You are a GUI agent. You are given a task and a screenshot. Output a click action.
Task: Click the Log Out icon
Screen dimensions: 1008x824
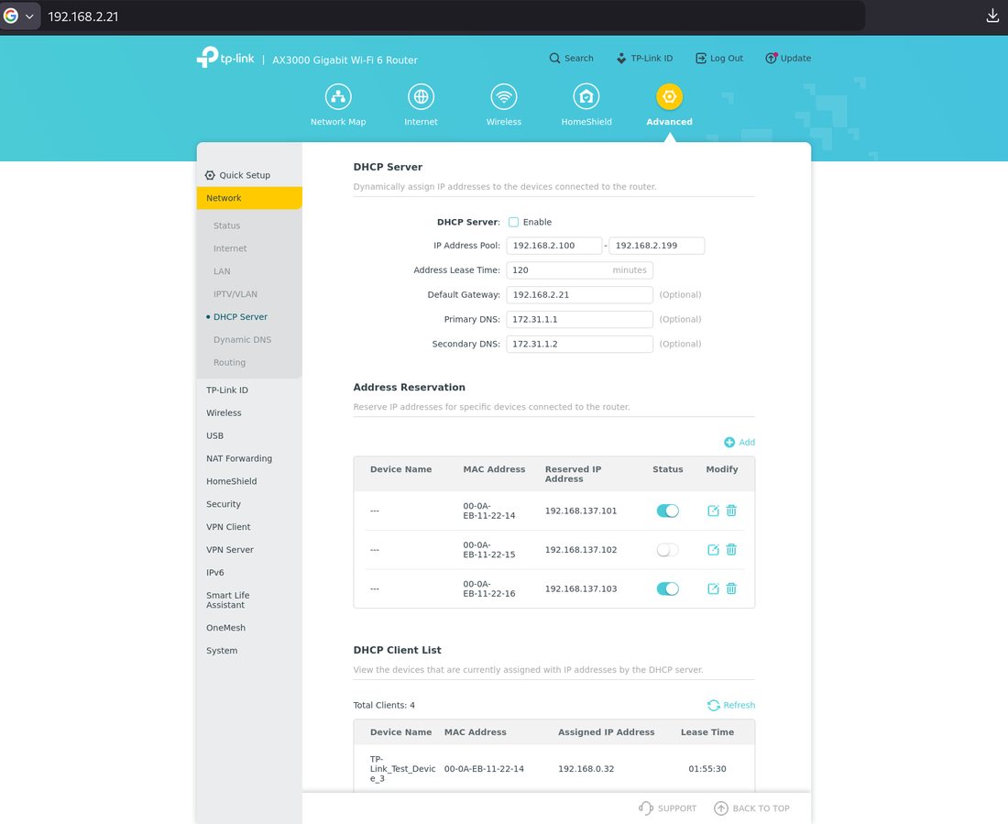click(x=701, y=59)
